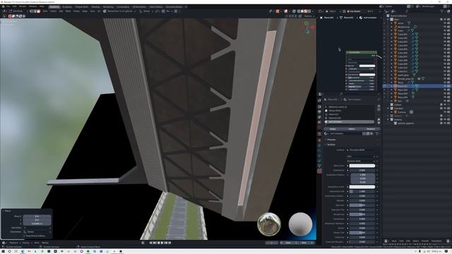Hide Plane.002 in viewport with eye icon
Image resolution: width=452 pixels, height=254 pixels.
(445, 90)
